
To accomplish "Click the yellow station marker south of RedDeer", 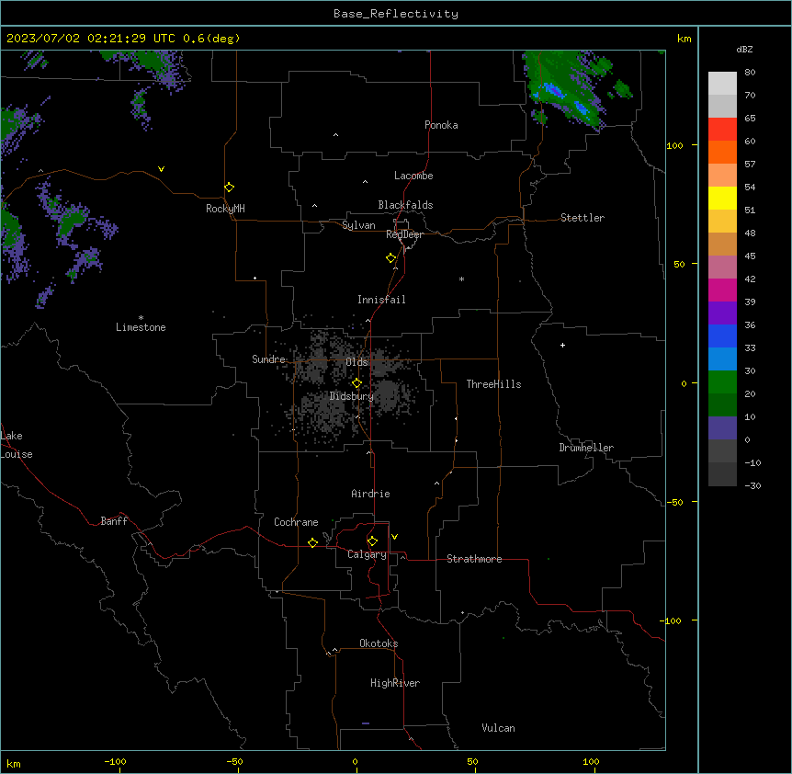I will tap(391, 258).
